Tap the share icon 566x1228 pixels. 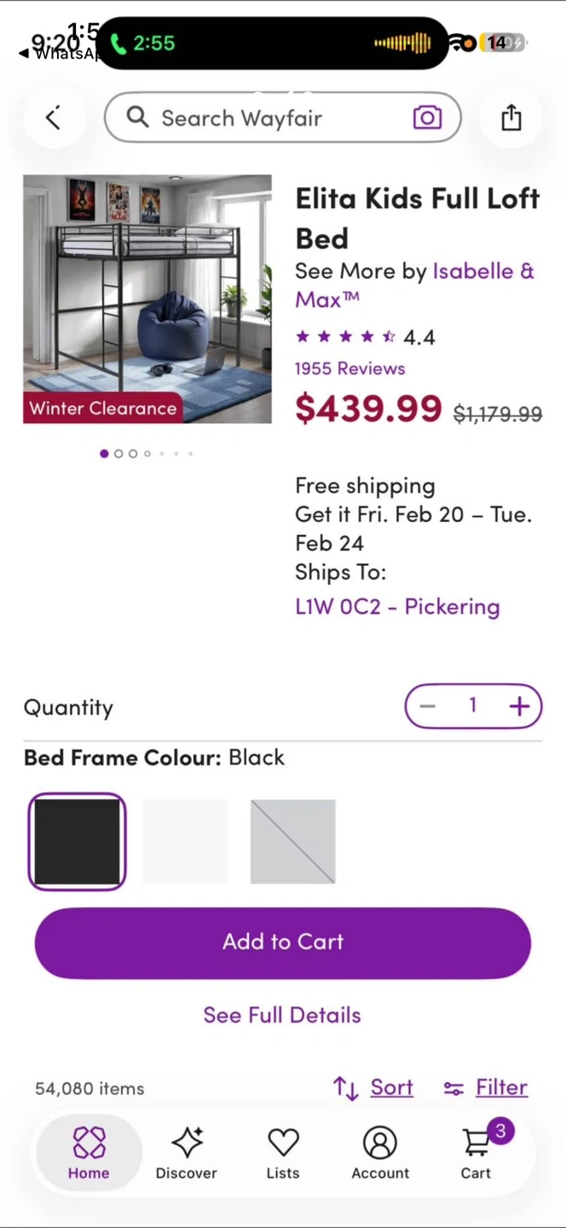511,118
